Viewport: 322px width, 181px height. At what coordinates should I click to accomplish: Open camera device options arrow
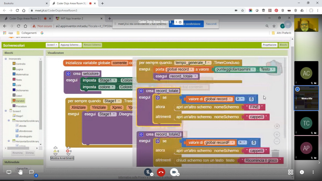(x=178, y=174)
